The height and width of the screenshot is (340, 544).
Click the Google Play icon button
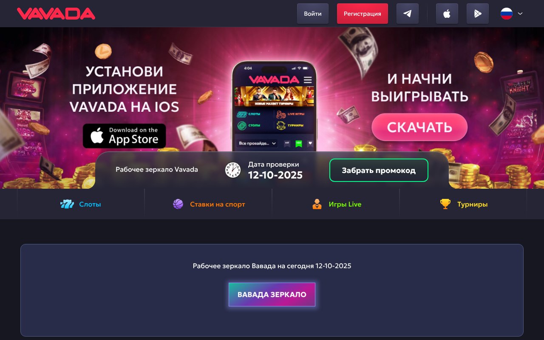[x=478, y=14]
